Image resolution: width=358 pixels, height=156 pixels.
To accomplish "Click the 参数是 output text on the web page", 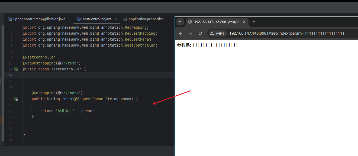I will (207, 45).
